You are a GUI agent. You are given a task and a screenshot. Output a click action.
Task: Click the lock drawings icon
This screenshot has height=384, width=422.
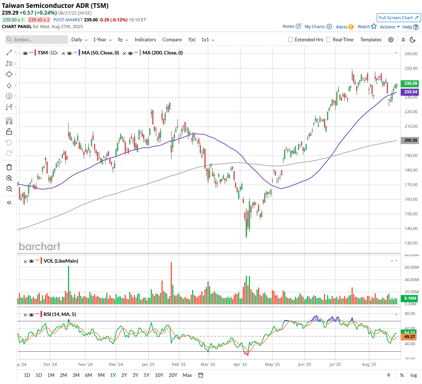pyautogui.click(x=9, y=132)
